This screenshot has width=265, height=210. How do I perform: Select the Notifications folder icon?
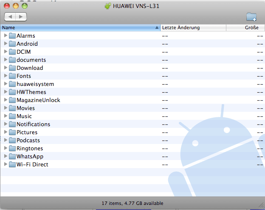pos(12,124)
